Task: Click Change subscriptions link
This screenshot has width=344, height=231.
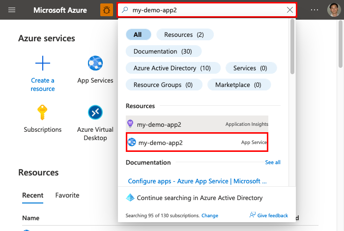Action: (210, 215)
